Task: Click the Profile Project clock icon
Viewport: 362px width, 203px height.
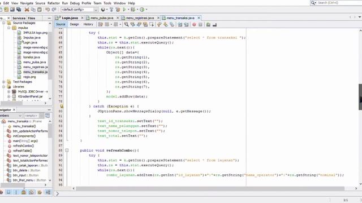Action: click(x=142, y=10)
